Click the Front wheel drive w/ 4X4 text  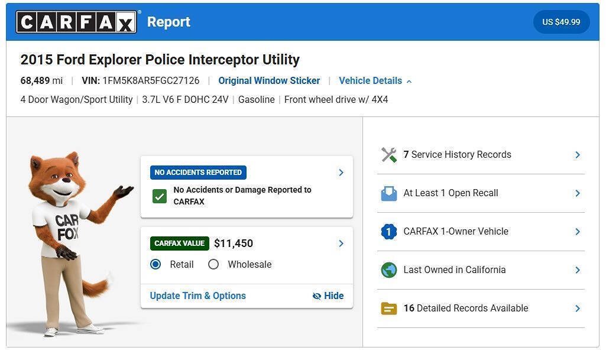pos(336,100)
